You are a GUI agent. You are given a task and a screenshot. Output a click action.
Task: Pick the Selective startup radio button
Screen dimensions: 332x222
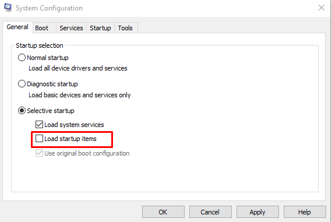(22, 111)
